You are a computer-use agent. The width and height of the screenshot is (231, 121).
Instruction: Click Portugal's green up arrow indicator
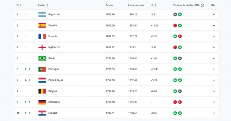tap(26, 69)
